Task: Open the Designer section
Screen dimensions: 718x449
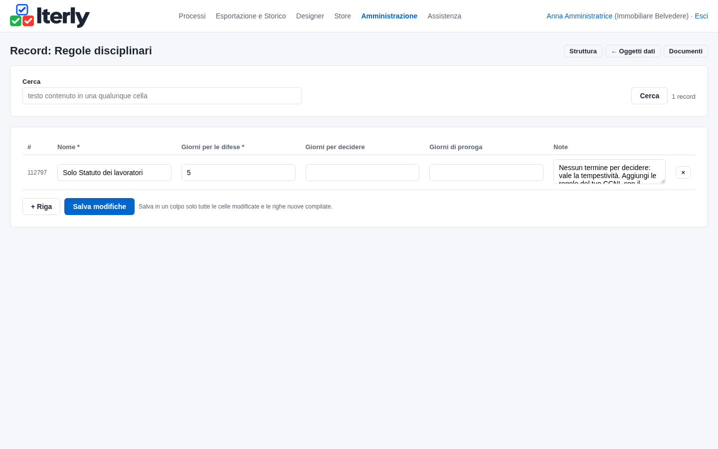Action: 310,16
